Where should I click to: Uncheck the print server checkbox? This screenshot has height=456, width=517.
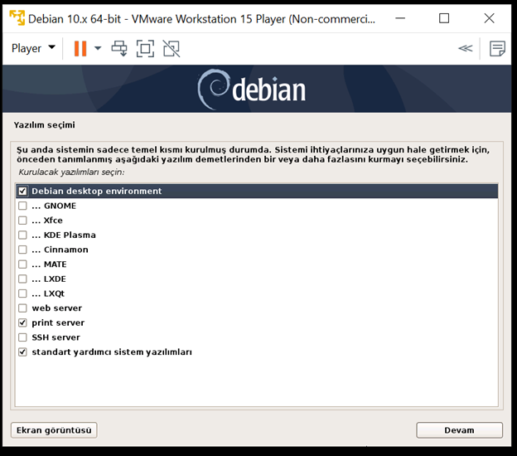22,323
